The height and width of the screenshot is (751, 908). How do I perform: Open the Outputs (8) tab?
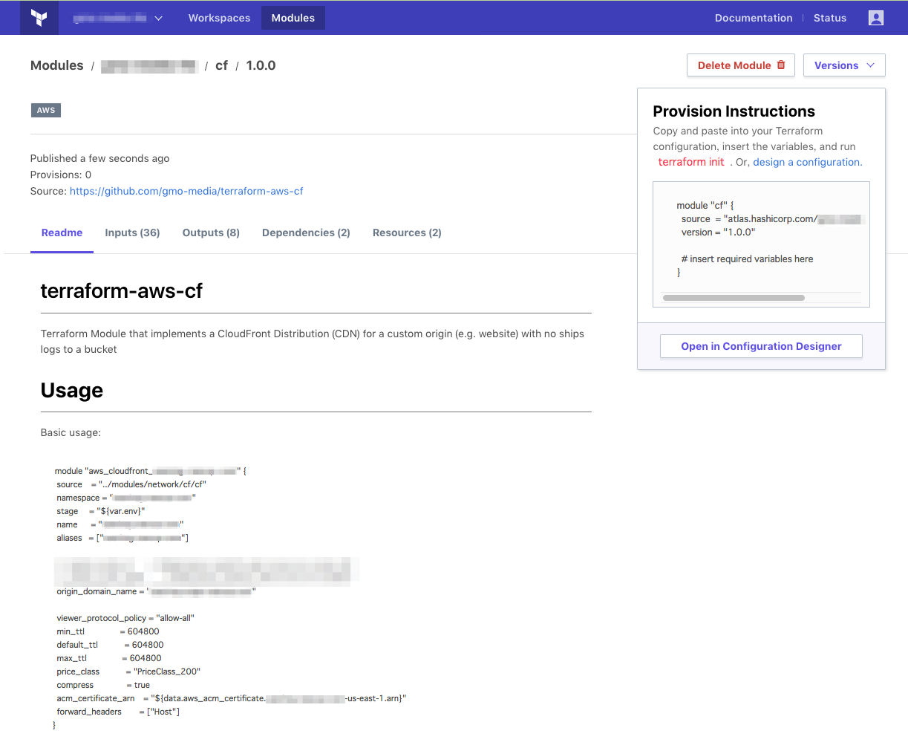coord(210,233)
